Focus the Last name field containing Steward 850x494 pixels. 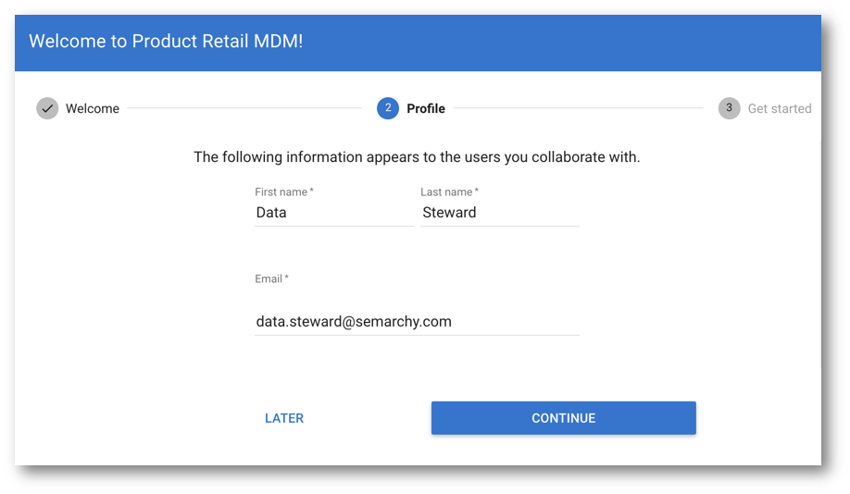point(500,213)
